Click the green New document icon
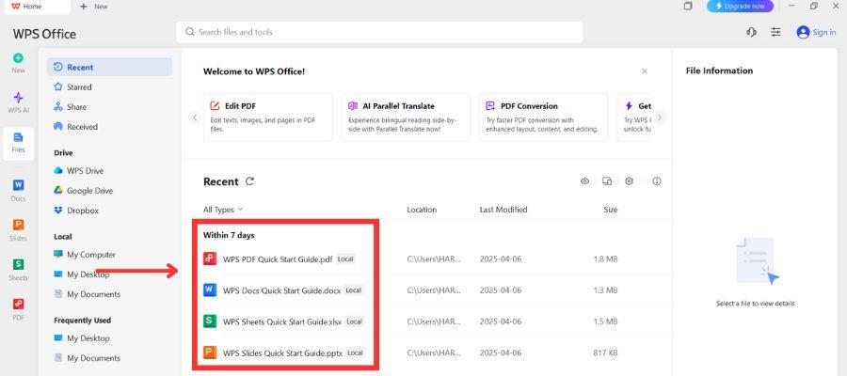Image resolution: width=847 pixels, height=376 pixels. [19, 57]
